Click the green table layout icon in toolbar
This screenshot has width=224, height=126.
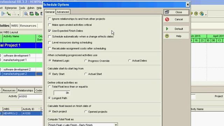[x=31, y=14]
